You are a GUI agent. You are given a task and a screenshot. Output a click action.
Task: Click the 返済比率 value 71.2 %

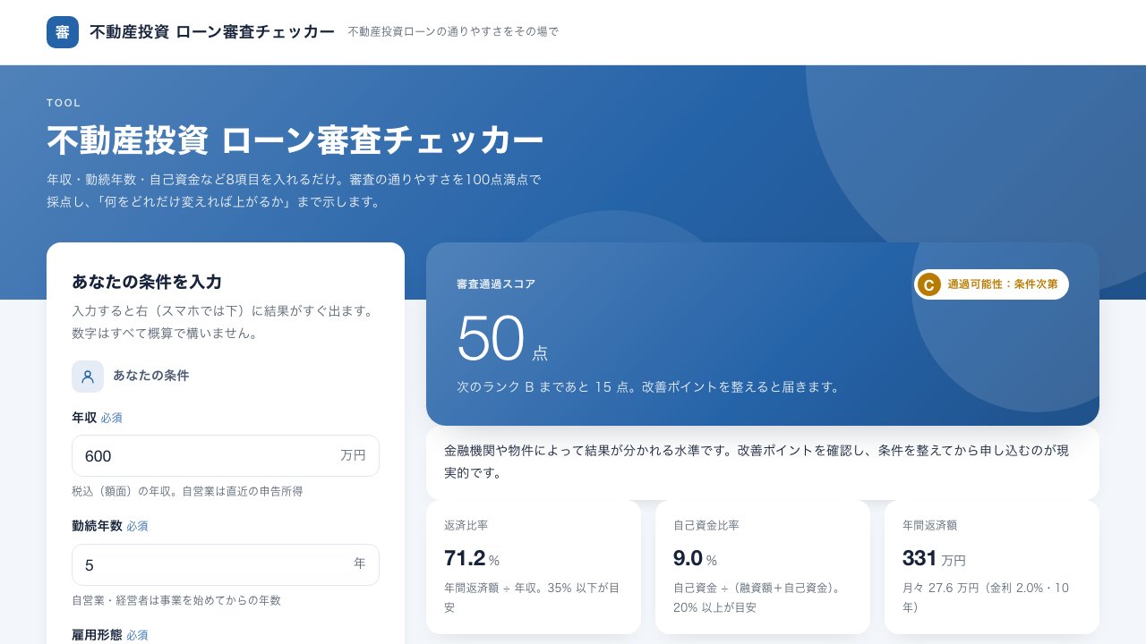point(472,559)
